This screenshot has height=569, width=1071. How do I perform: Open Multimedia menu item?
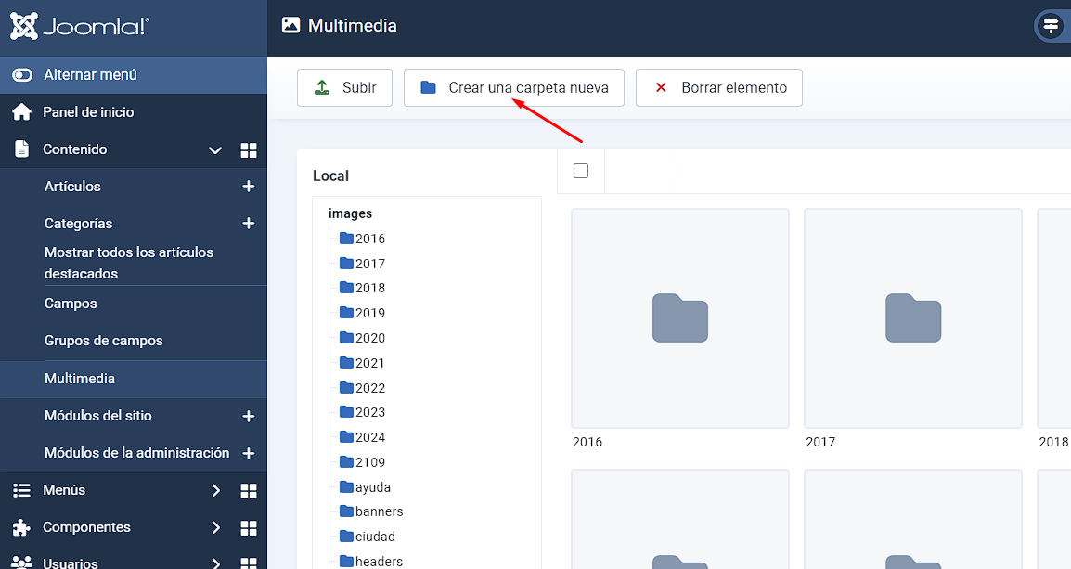80,379
